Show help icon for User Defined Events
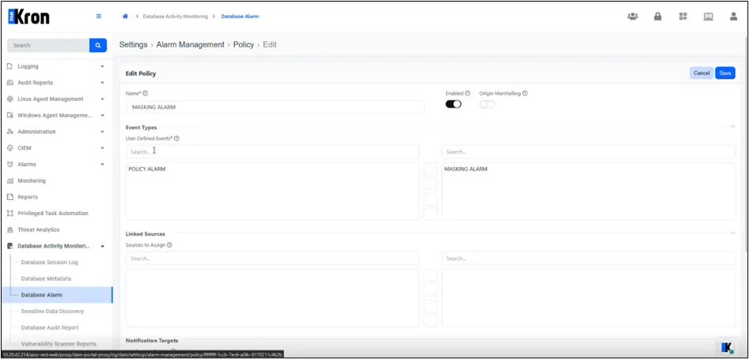749x359 pixels. click(176, 138)
